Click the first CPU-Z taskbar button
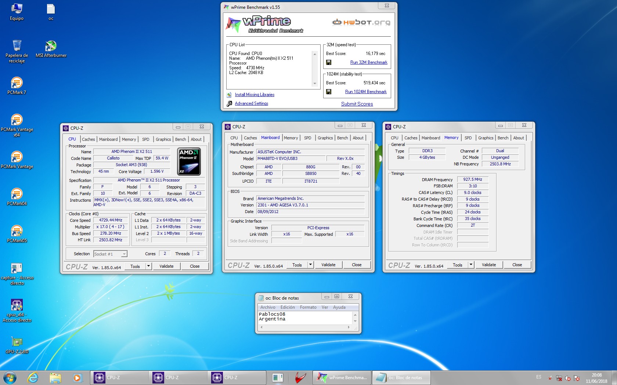Image resolution: width=617 pixels, height=385 pixels. tap(119, 377)
